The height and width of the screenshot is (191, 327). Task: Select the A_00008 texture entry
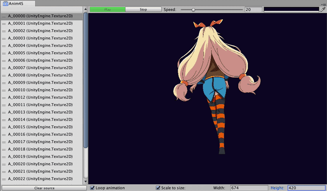coord(42,75)
